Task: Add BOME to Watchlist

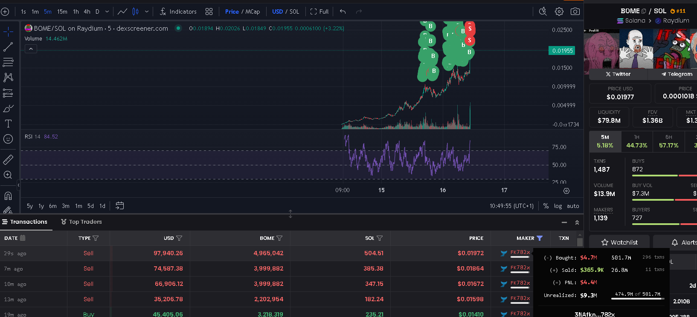Action: point(619,242)
